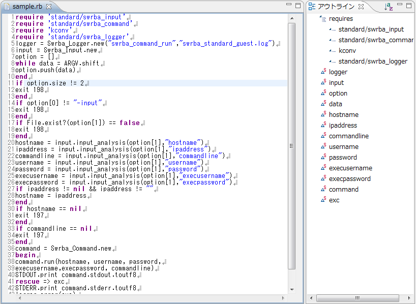Minimize the sample.rb editor area

coord(288,6)
